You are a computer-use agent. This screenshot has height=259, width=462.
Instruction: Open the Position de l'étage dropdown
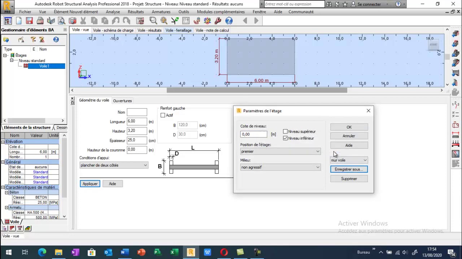point(280,151)
